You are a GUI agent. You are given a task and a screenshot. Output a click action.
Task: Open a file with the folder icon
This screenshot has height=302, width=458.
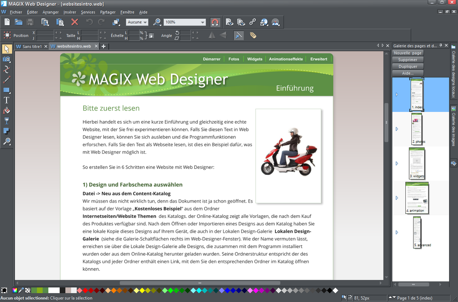(x=18, y=22)
